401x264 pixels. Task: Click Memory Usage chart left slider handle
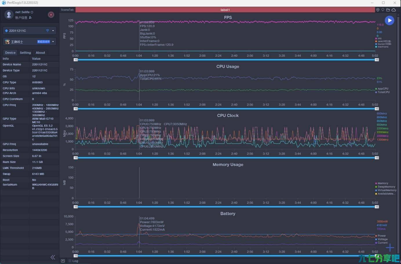click(x=76, y=207)
